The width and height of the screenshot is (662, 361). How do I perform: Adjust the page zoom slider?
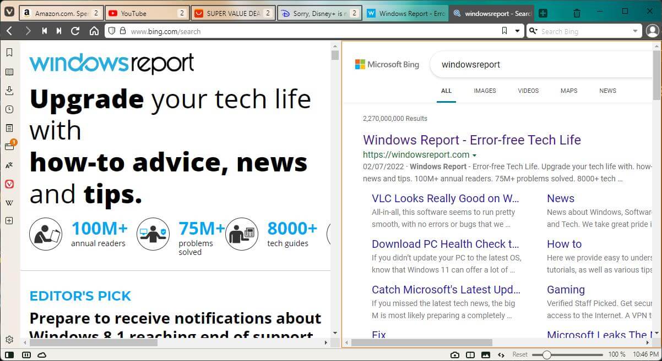tap(567, 355)
